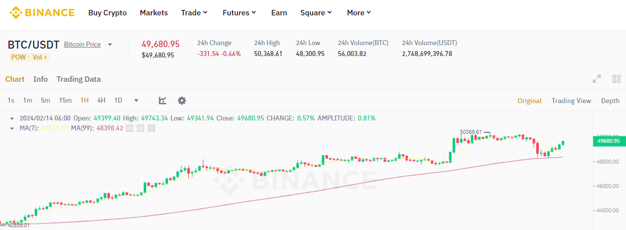Click the POW tag
This screenshot has height=230, width=626.
click(x=18, y=57)
